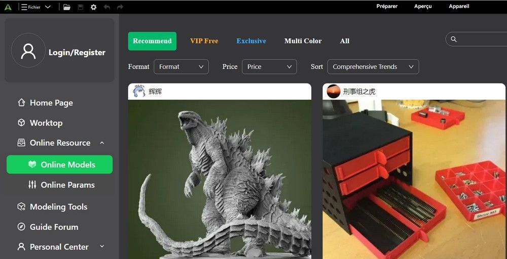Click the redo arrow icon

pyautogui.click(x=120, y=7)
